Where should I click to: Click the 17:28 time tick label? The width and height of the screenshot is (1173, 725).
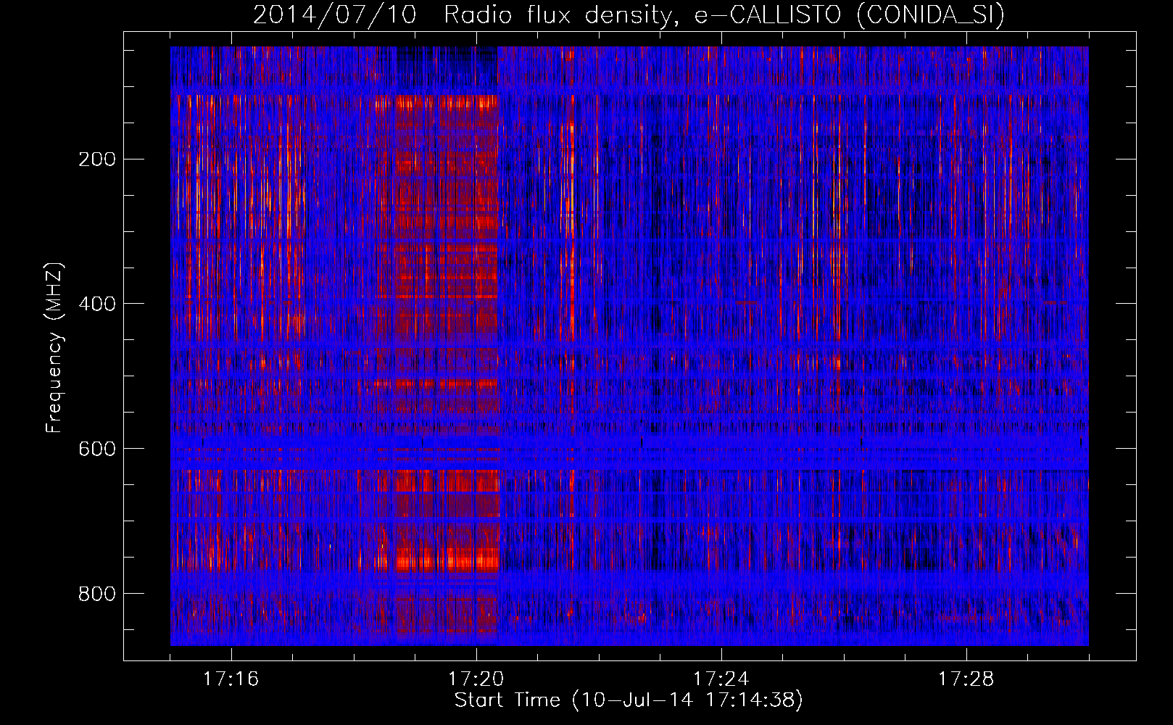click(x=966, y=679)
